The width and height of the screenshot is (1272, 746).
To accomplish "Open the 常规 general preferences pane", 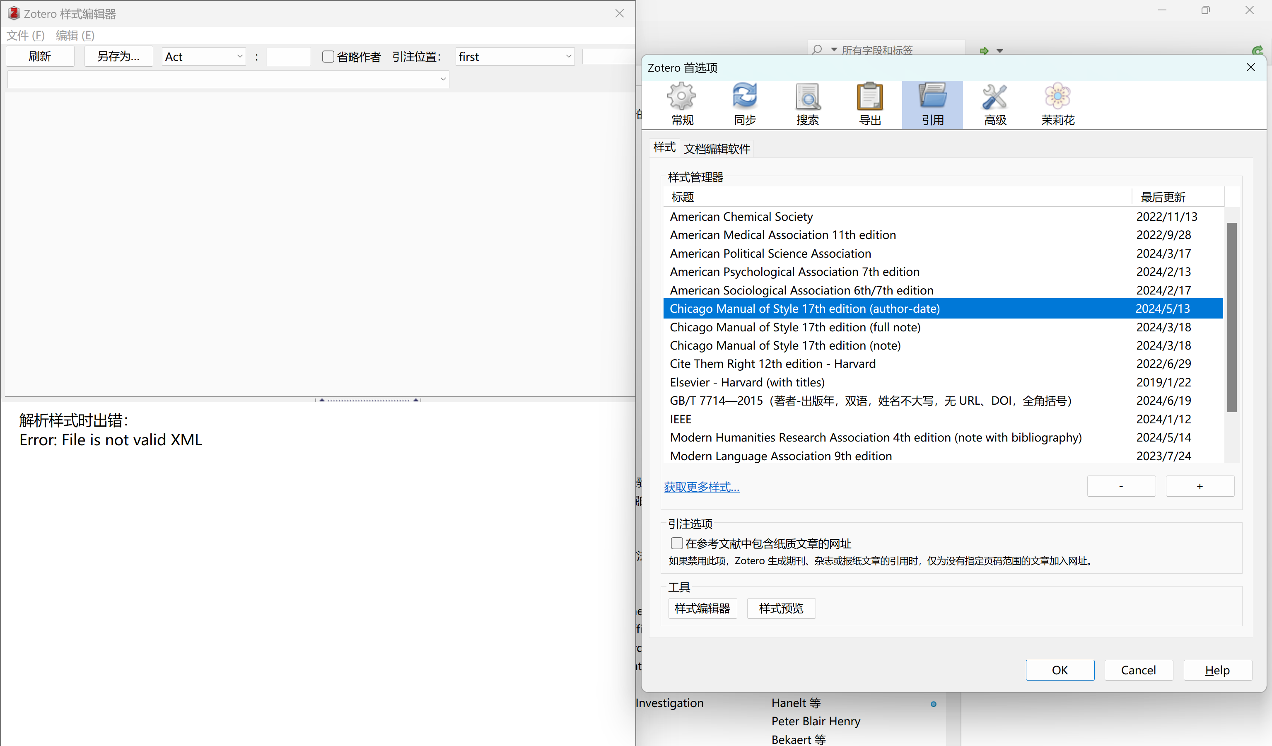I will (682, 104).
